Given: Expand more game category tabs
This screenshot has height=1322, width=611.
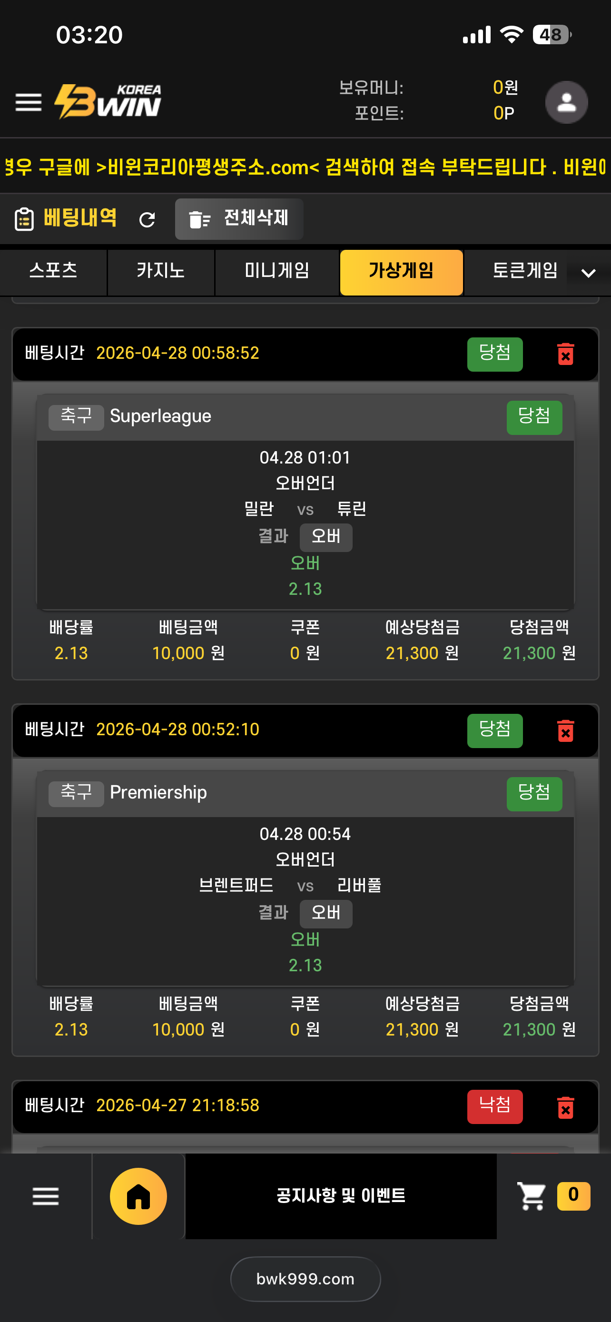Looking at the screenshot, I should coord(589,273).
